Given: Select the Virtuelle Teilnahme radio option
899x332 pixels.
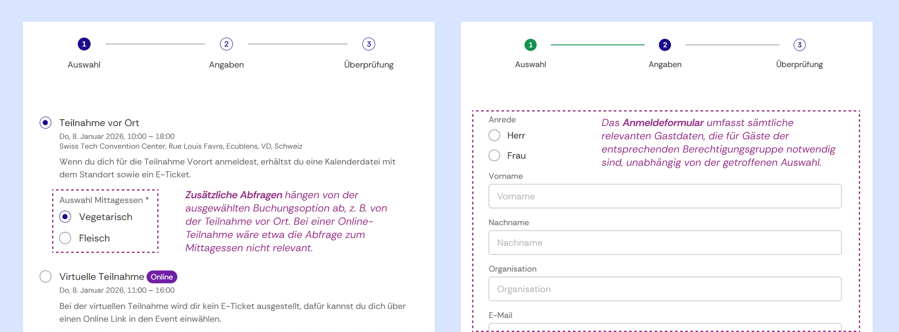Looking at the screenshot, I should pos(46,276).
